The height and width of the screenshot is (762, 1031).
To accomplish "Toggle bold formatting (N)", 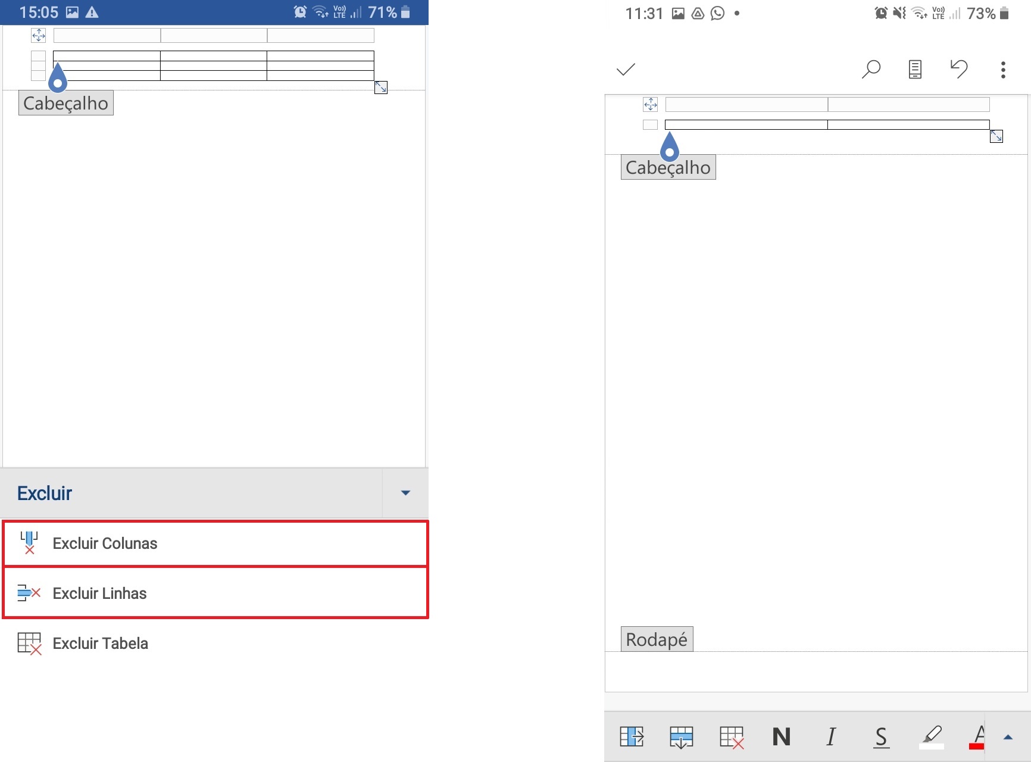I will point(781,736).
